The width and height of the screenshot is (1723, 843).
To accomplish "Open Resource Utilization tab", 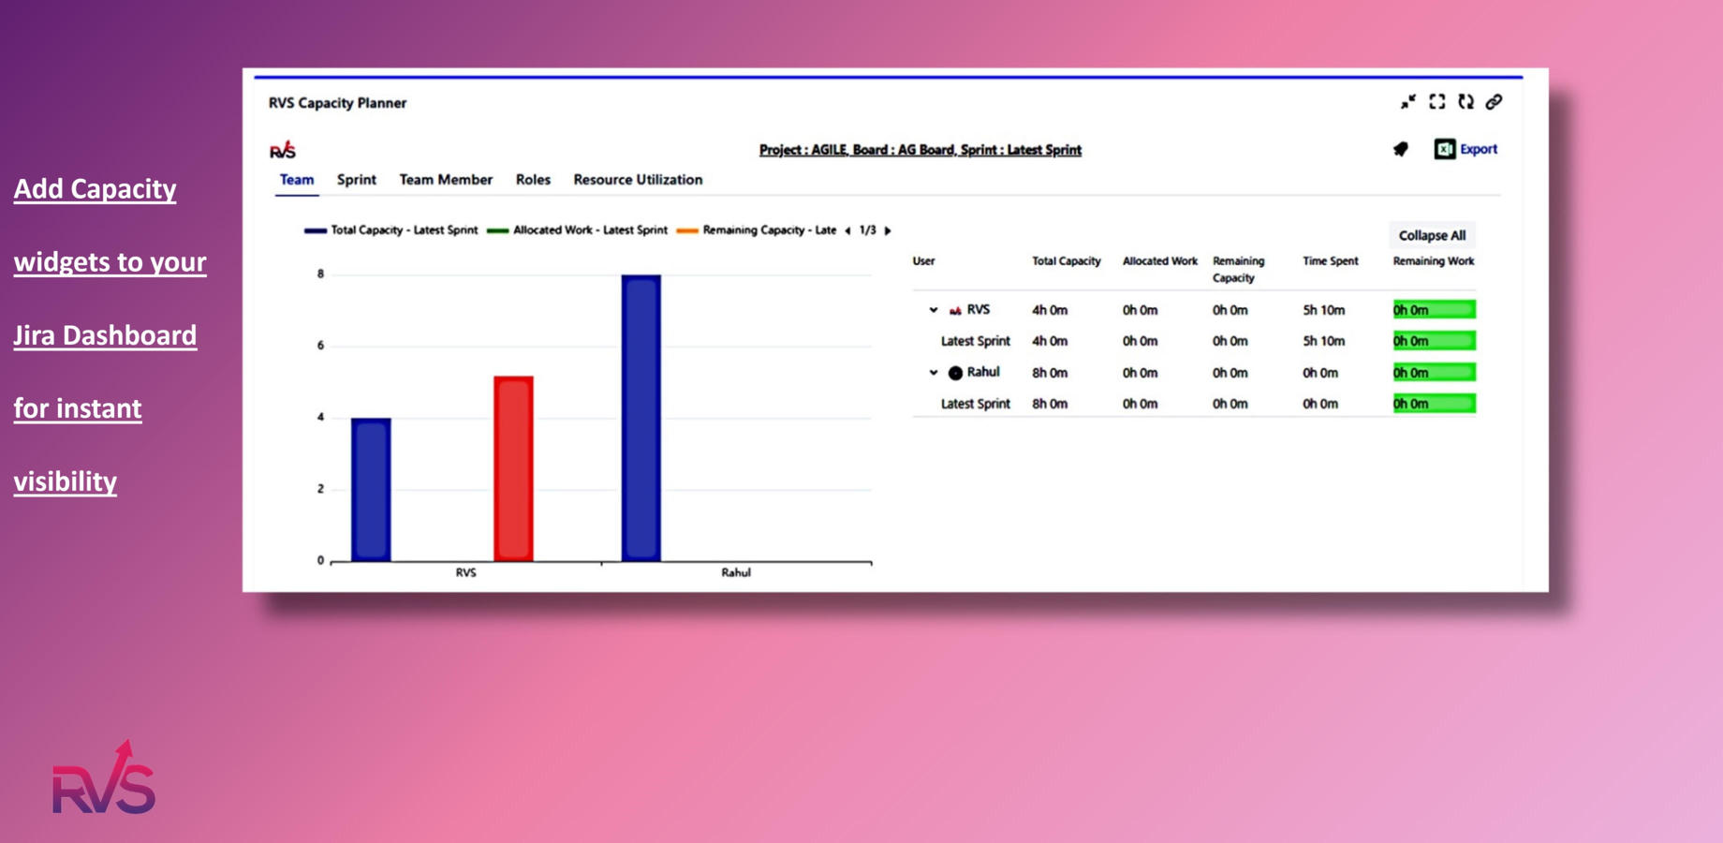I will point(638,180).
